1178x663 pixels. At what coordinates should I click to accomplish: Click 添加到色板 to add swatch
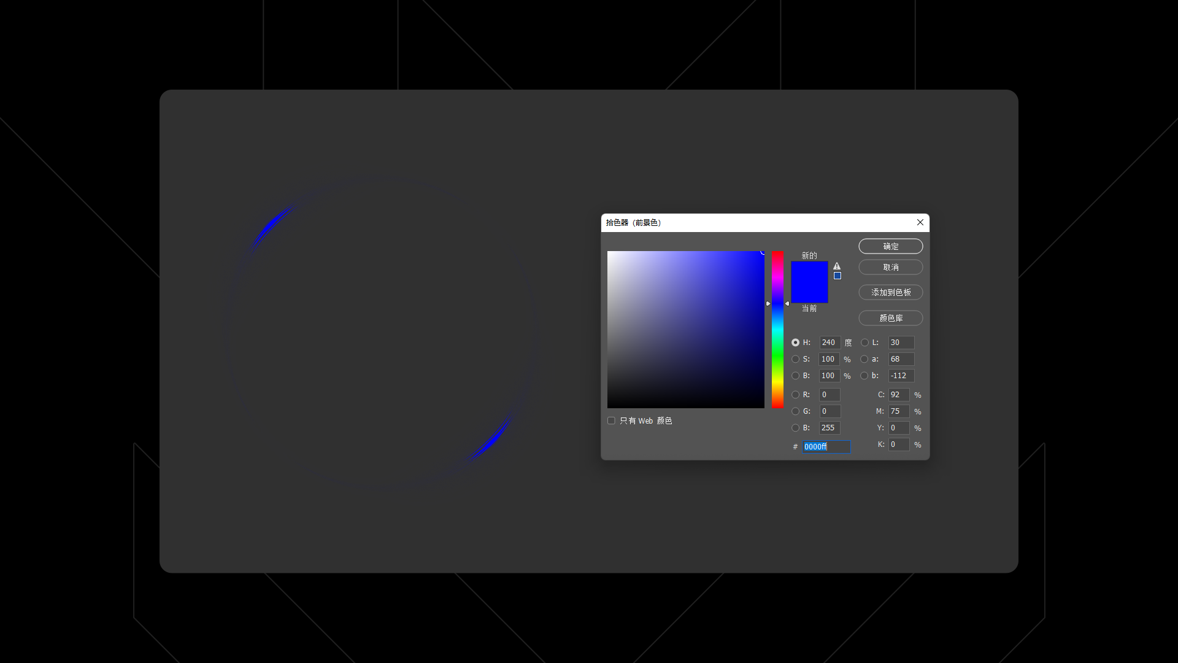coord(890,292)
